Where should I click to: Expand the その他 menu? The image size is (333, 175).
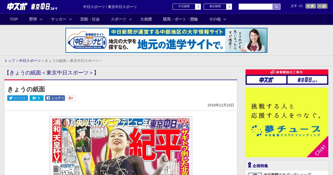tap(218, 19)
